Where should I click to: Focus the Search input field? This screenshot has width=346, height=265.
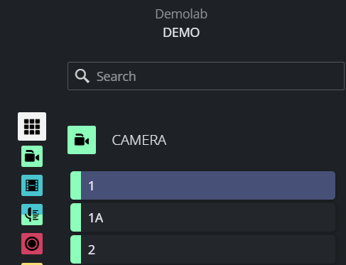pos(206,76)
